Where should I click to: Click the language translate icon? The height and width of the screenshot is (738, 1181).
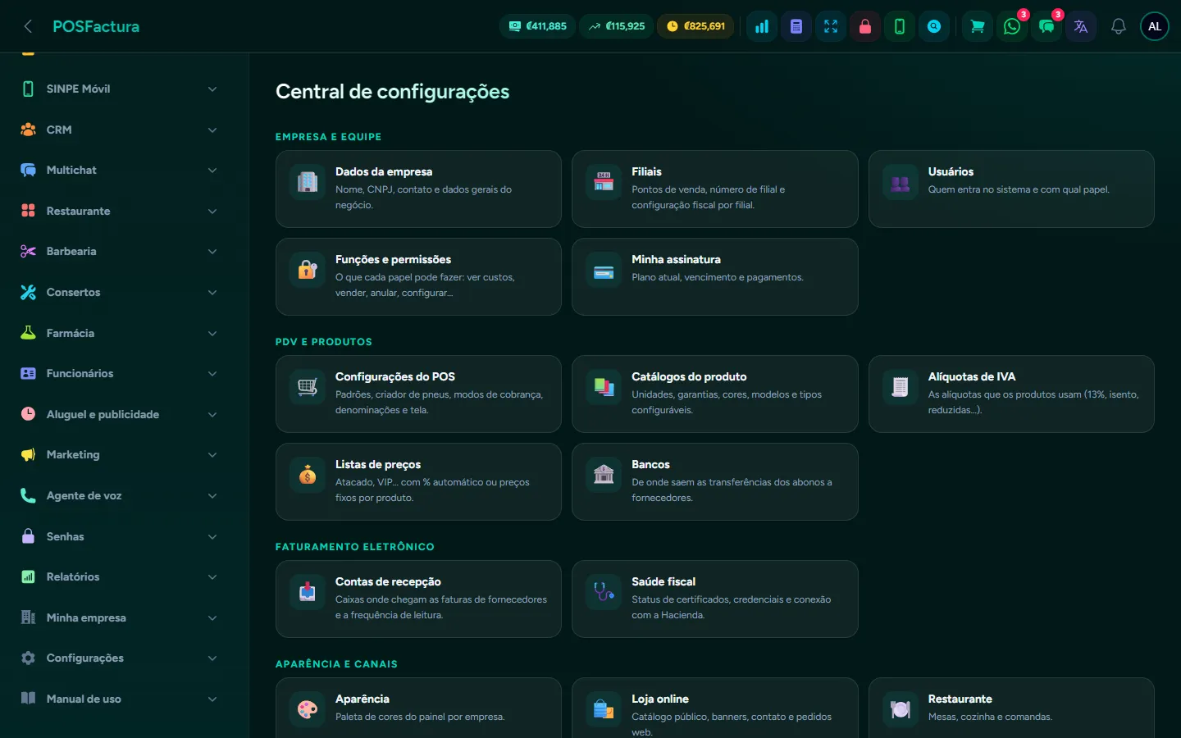[x=1081, y=26]
